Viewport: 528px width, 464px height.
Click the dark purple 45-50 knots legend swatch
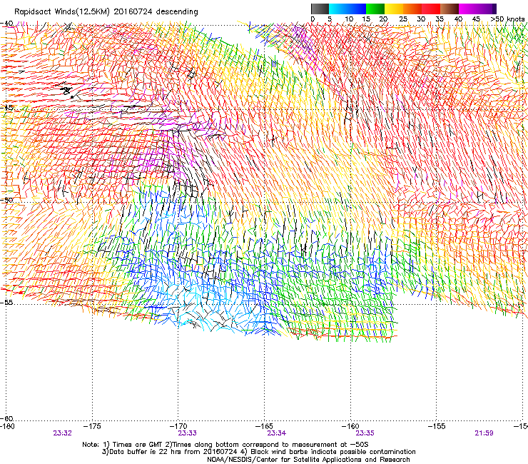(487, 9)
